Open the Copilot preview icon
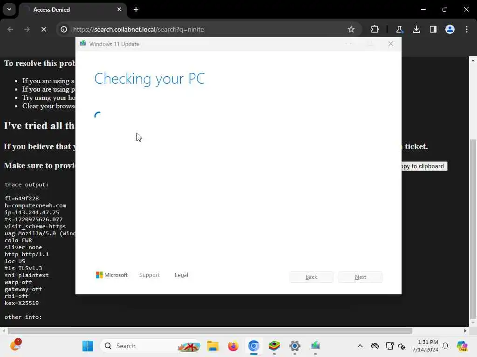Screen dimensions: 477x357 [462, 346]
